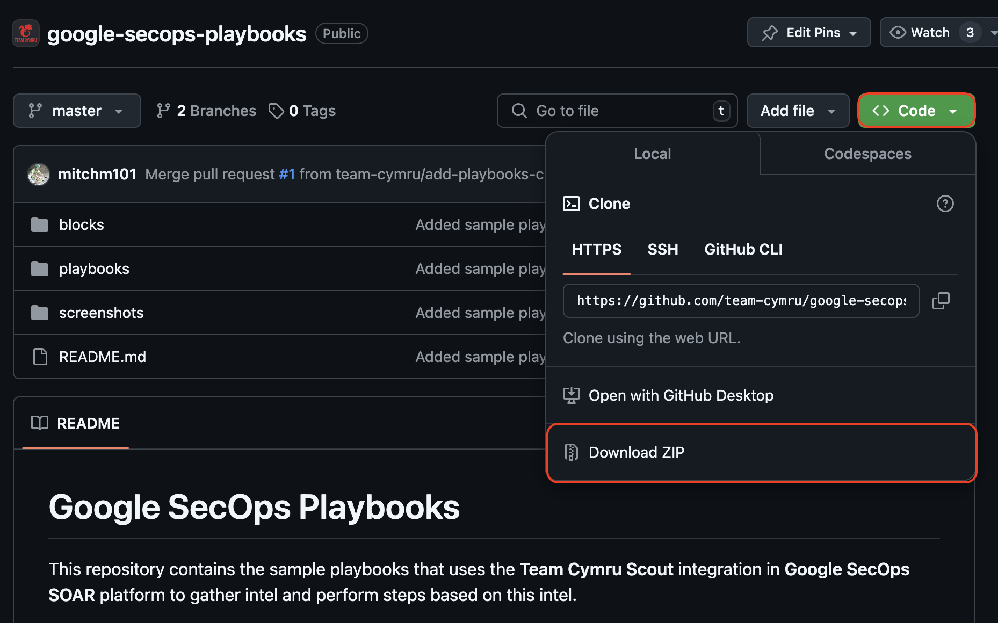Open the README tab
The image size is (998, 623).
tap(76, 423)
